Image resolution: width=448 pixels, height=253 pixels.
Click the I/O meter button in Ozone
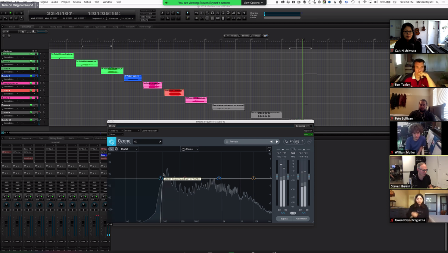[x=293, y=149]
